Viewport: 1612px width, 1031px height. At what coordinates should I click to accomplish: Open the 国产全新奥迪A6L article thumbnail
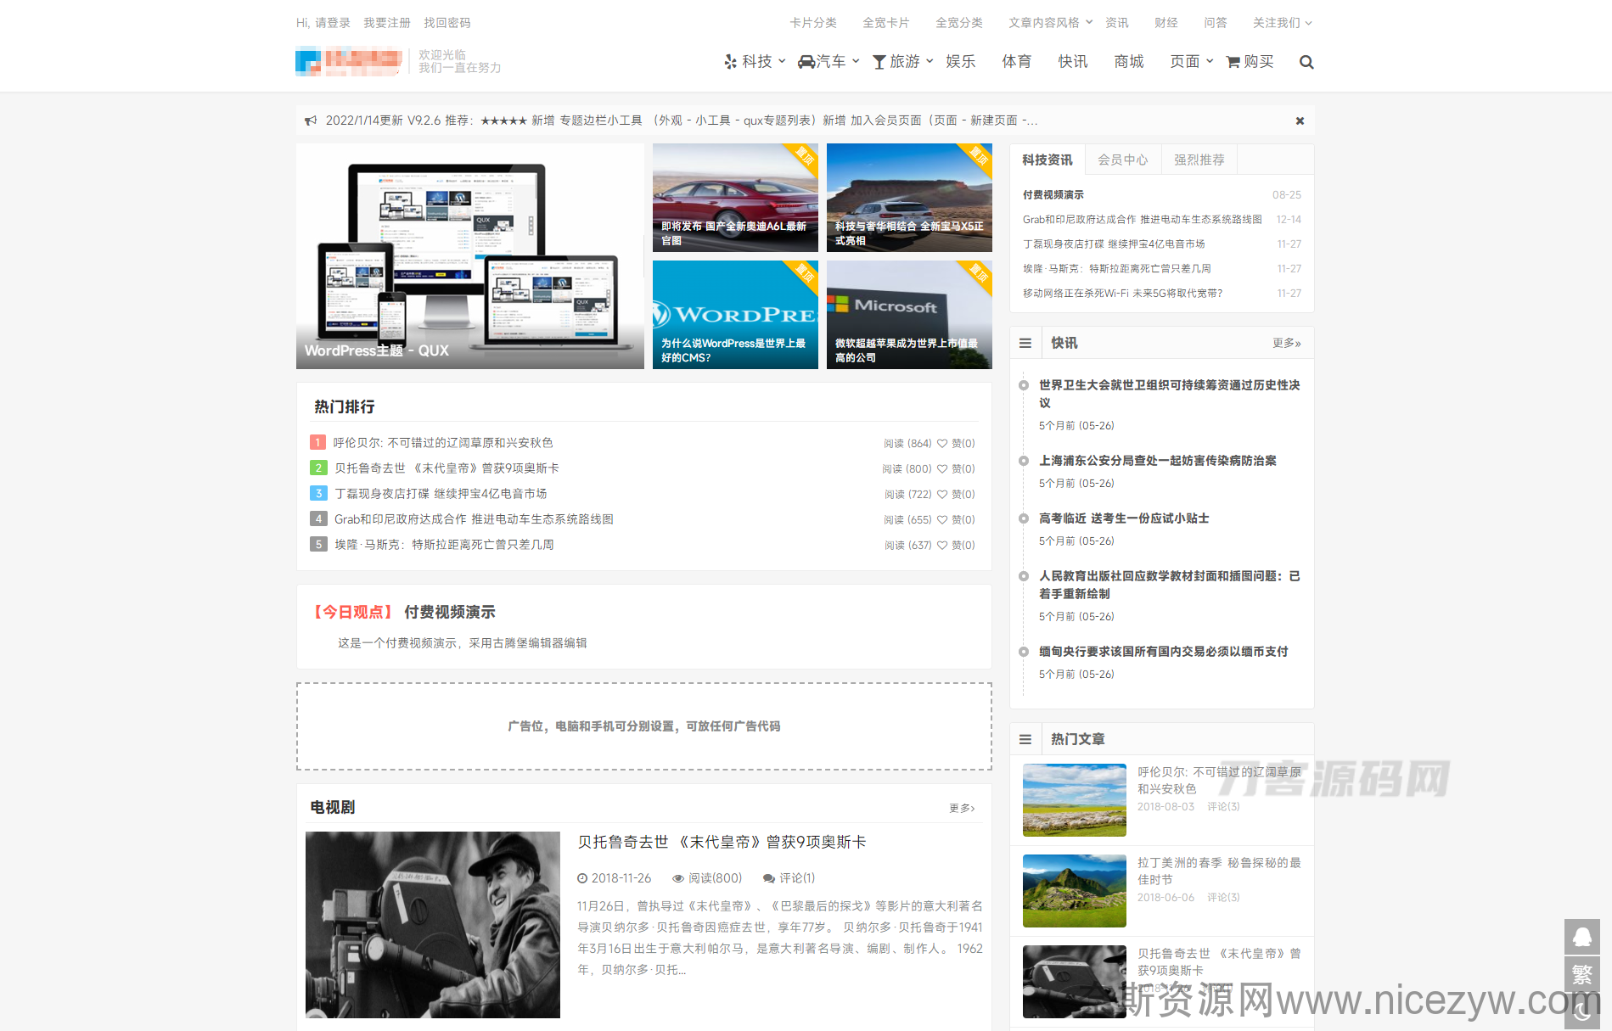[735, 198]
